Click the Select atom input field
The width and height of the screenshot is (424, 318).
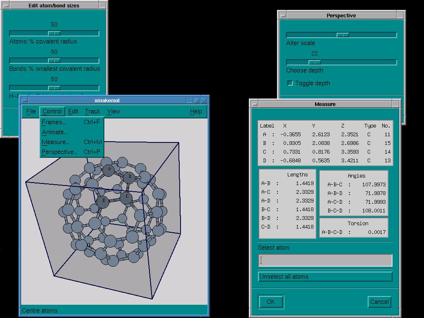pyautogui.click(x=325, y=260)
